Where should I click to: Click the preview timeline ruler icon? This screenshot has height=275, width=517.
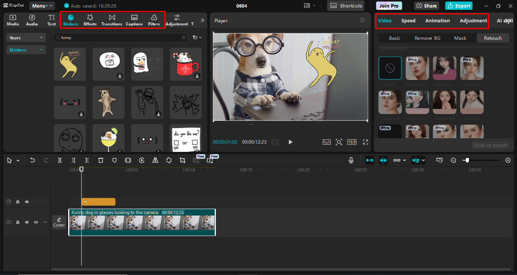(439, 160)
